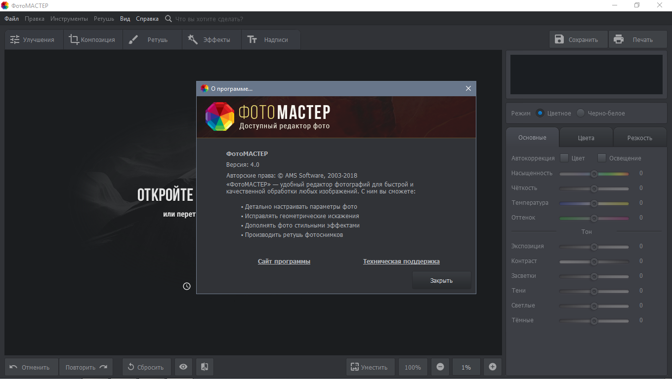Click the reset circular arrow icon
This screenshot has width=672, height=379.
(x=131, y=367)
